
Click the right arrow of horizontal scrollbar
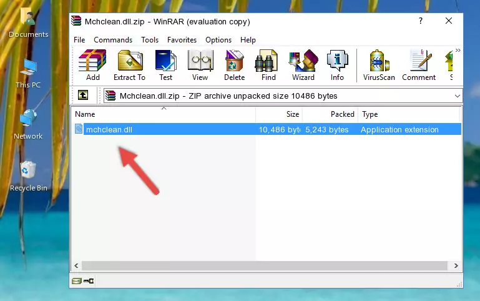(x=456, y=265)
